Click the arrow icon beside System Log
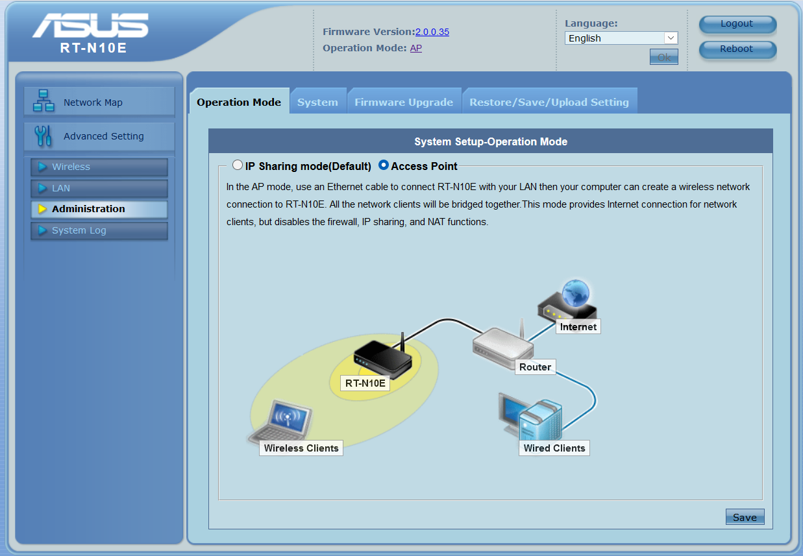This screenshot has height=556, width=803. [x=43, y=230]
